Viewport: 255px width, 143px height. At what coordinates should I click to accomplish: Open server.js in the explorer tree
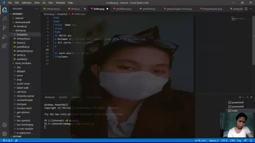(21, 55)
